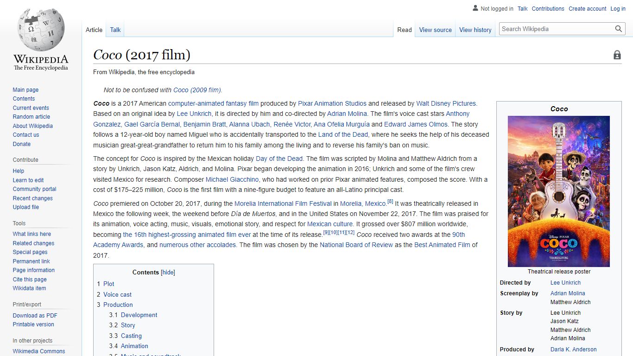Open the View history tab

coord(475,30)
